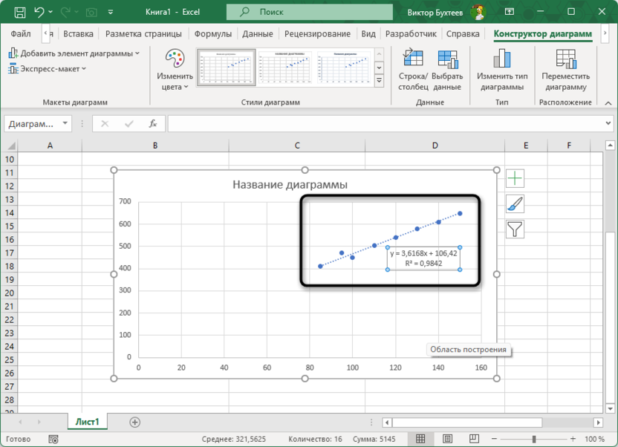
Task: Click Change Chart Type icon
Action: (x=502, y=71)
